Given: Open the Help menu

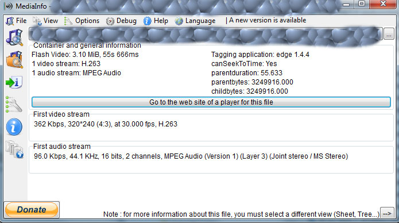Looking at the screenshot, I should click(156, 21).
